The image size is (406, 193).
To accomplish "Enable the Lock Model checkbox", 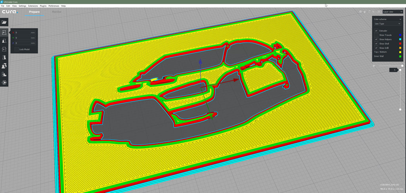I will (x=17, y=49).
